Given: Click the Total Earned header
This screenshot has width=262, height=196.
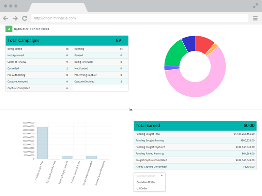Looking at the screenshot, I should 195,125.
